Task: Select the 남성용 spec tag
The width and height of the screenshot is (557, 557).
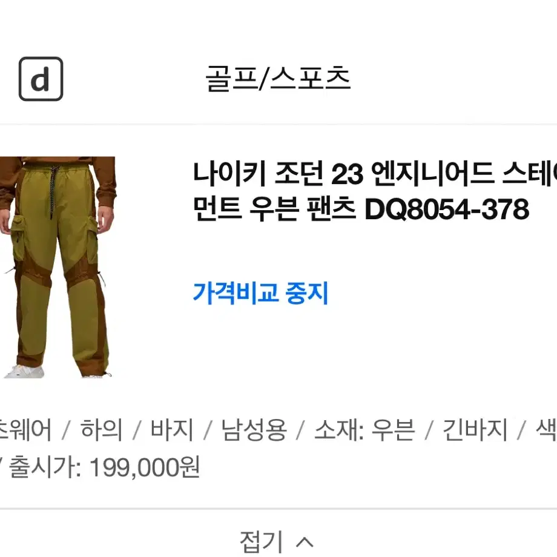Action: click(x=254, y=430)
